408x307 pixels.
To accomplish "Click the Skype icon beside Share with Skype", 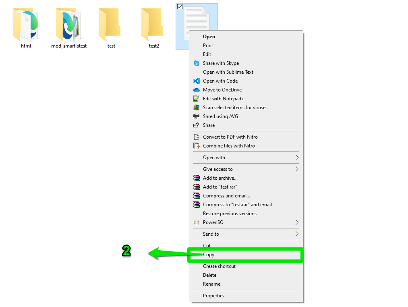I will (x=197, y=63).
